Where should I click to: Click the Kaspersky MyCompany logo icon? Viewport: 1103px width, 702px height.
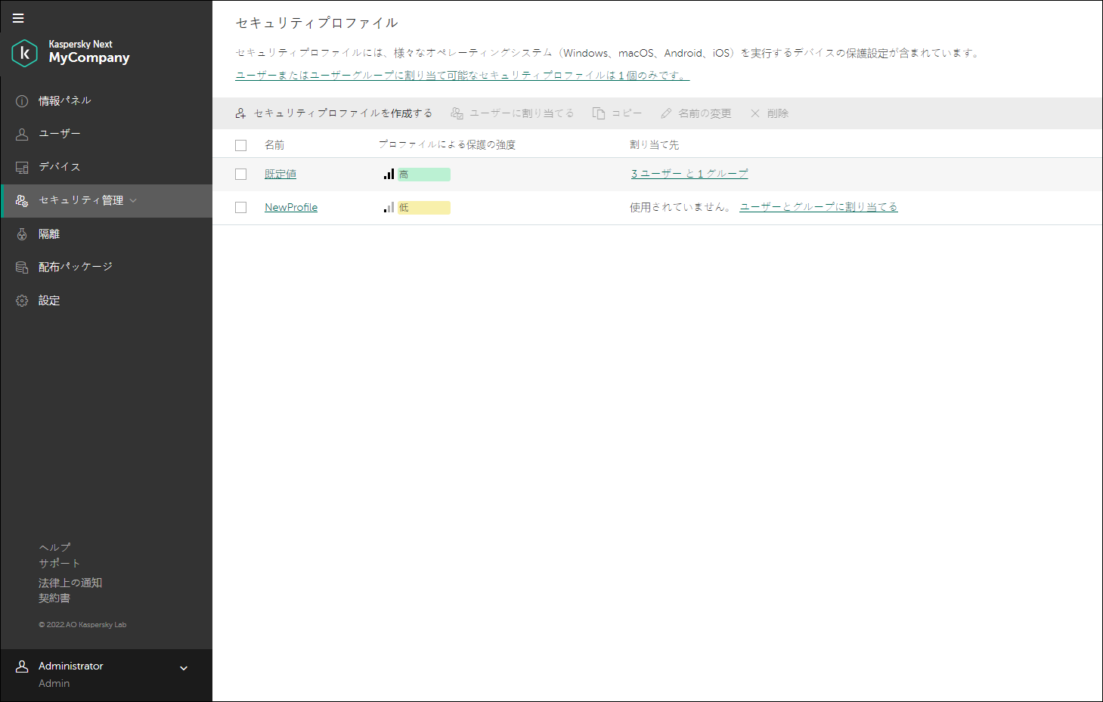(23, 53)
